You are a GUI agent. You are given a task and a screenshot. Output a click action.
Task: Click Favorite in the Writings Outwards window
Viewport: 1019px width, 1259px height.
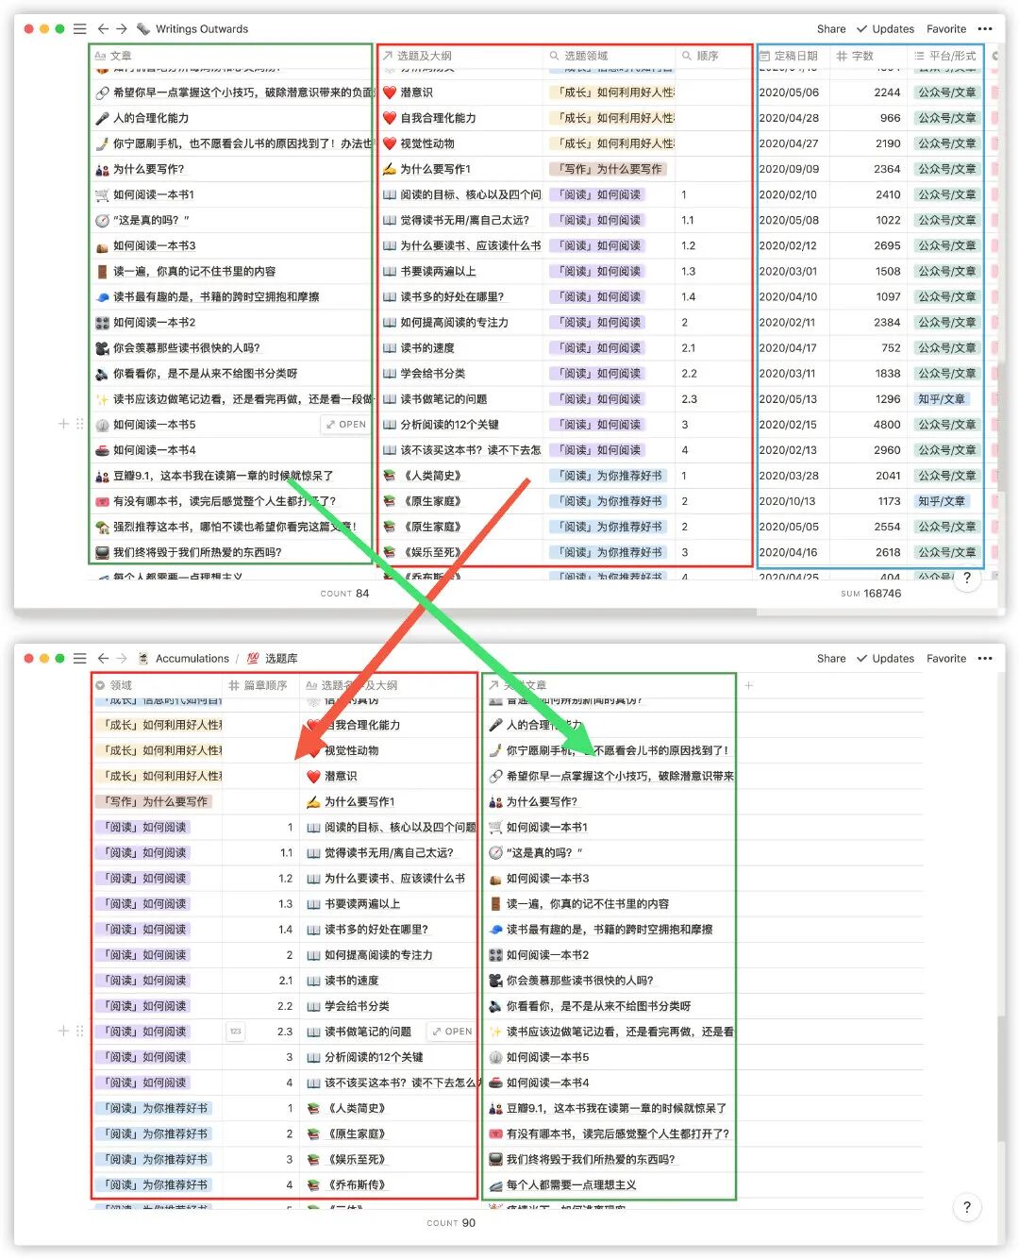click(x=946, y=29)
